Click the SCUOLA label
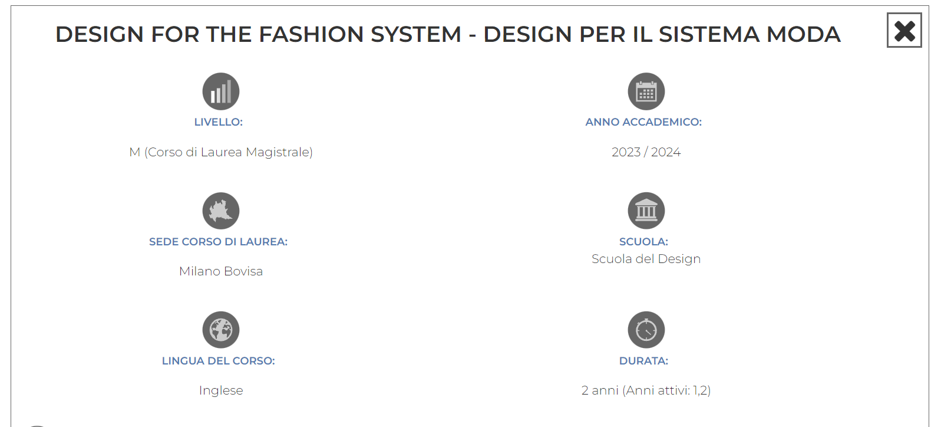Image resolution: width=941 pixels, height=427 pixels. pyautogui.click(x=643, y=242)
